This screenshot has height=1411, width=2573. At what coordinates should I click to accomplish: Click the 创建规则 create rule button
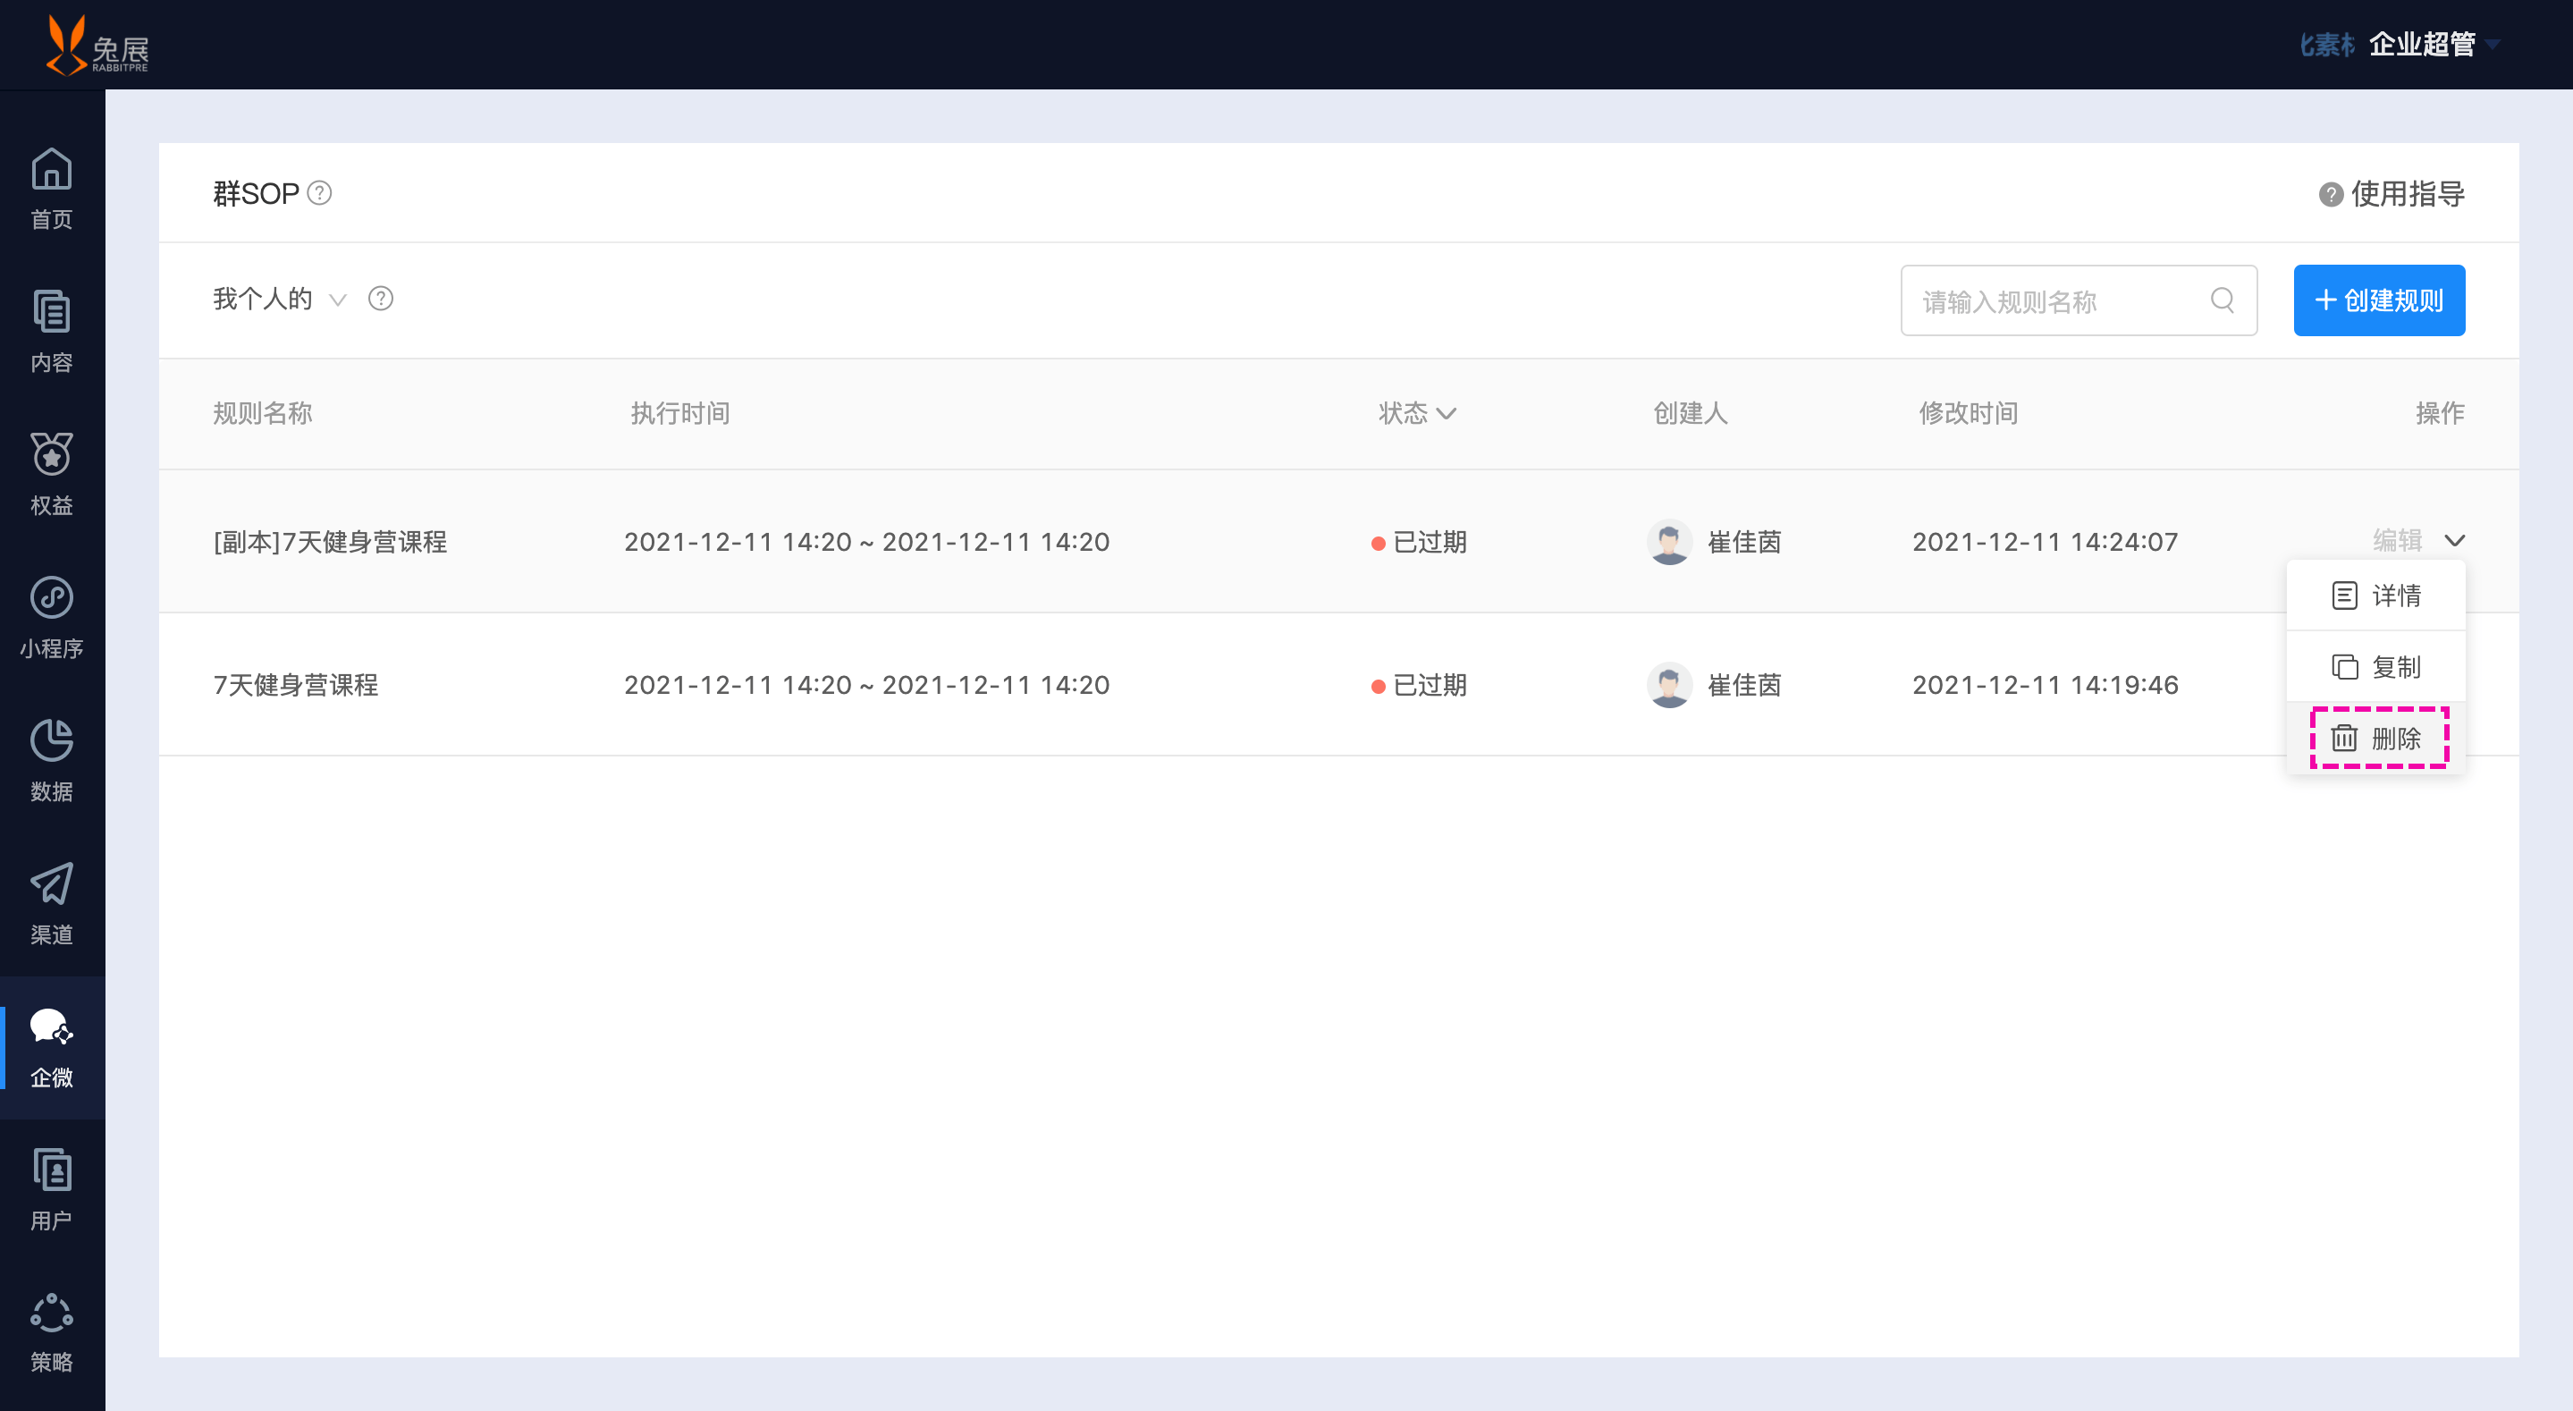pos(2379,300)
